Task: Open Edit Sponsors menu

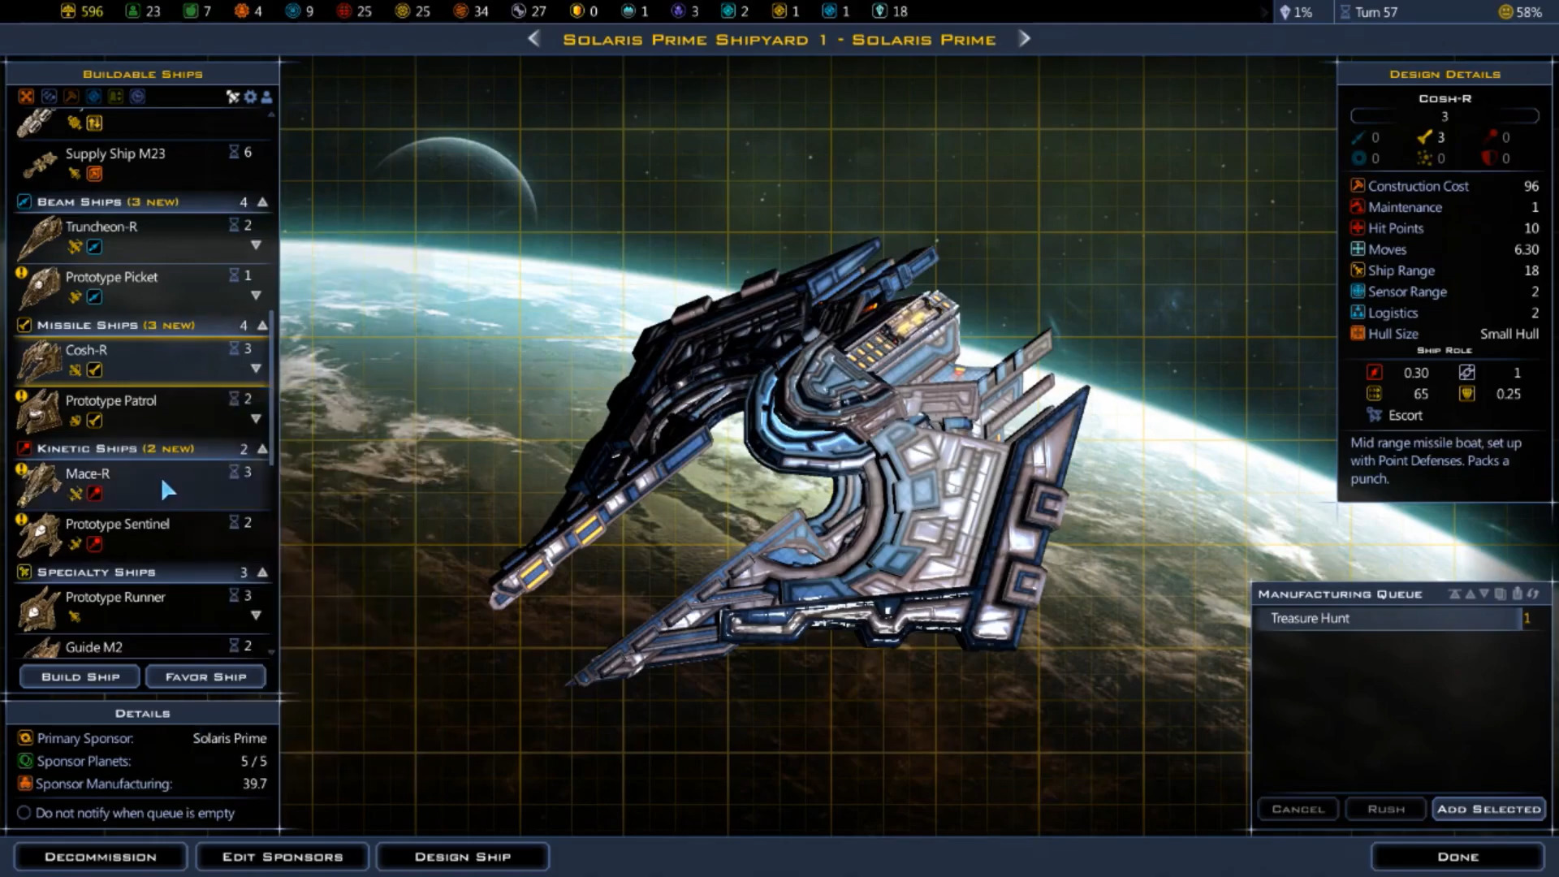Action: [x=280, y=856]
